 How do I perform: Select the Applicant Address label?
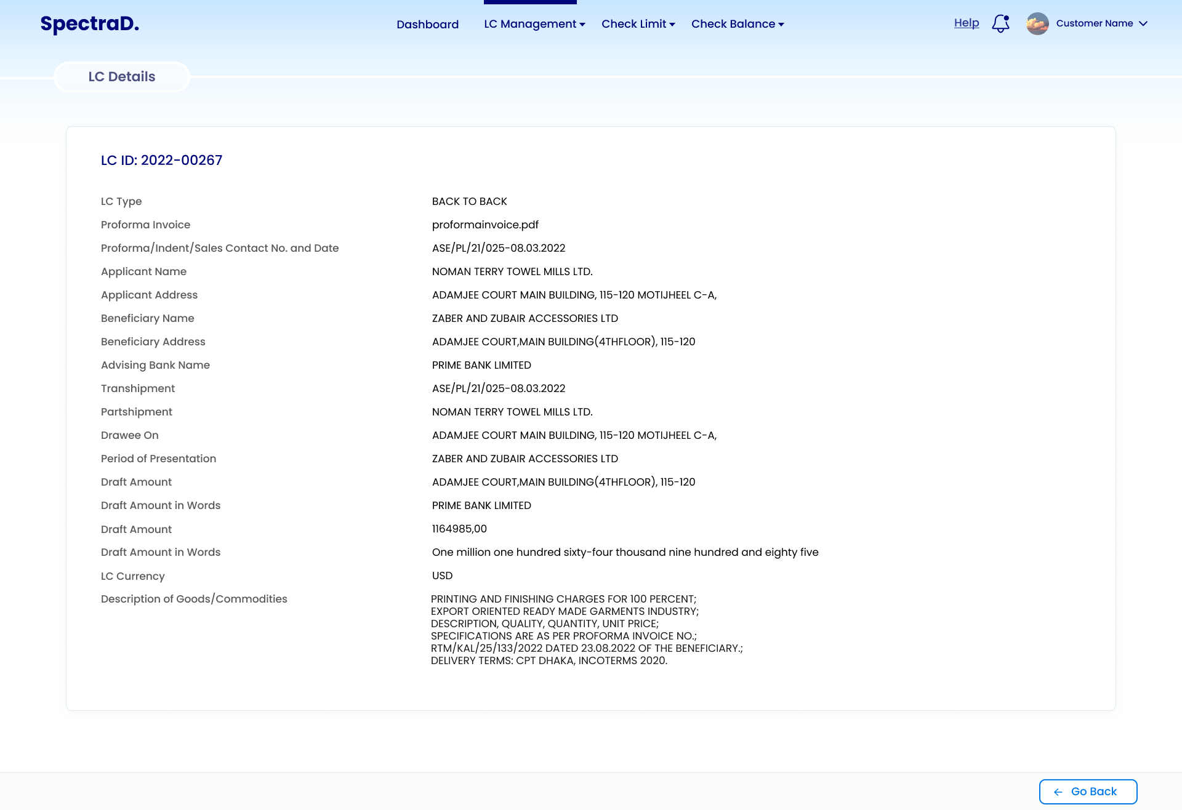point(149,295)
